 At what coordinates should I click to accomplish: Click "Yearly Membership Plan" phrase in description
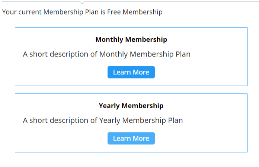pyautogui.click(x=141, y=121)
